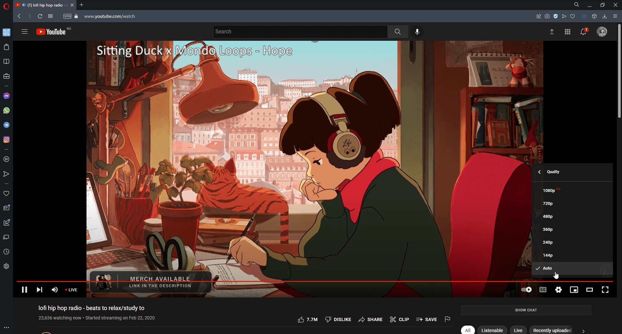The height and width of the screenshot is (334, 622).
Task: Click the CLIP button
Action: tap(399, 319)
